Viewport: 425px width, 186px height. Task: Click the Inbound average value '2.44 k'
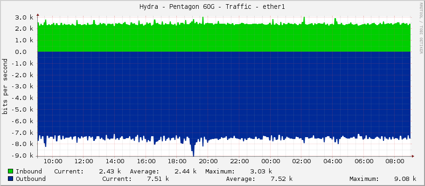click(185, 171)
